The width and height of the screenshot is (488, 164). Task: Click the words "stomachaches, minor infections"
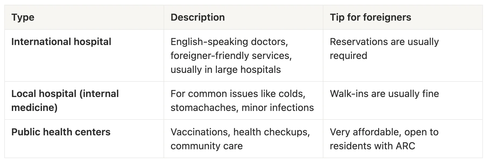point(242,108)
